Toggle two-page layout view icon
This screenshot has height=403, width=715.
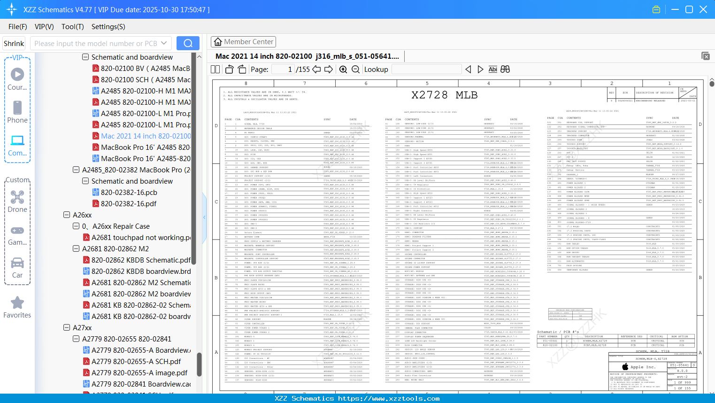point(215,70)
